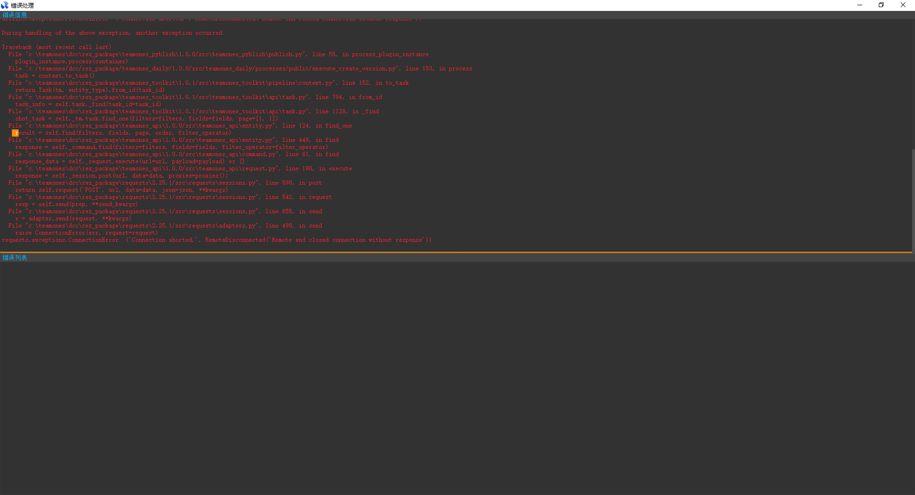915x495 pixels.
Task: Click the 错误信息 section header
Action: (x=15, y=15)
